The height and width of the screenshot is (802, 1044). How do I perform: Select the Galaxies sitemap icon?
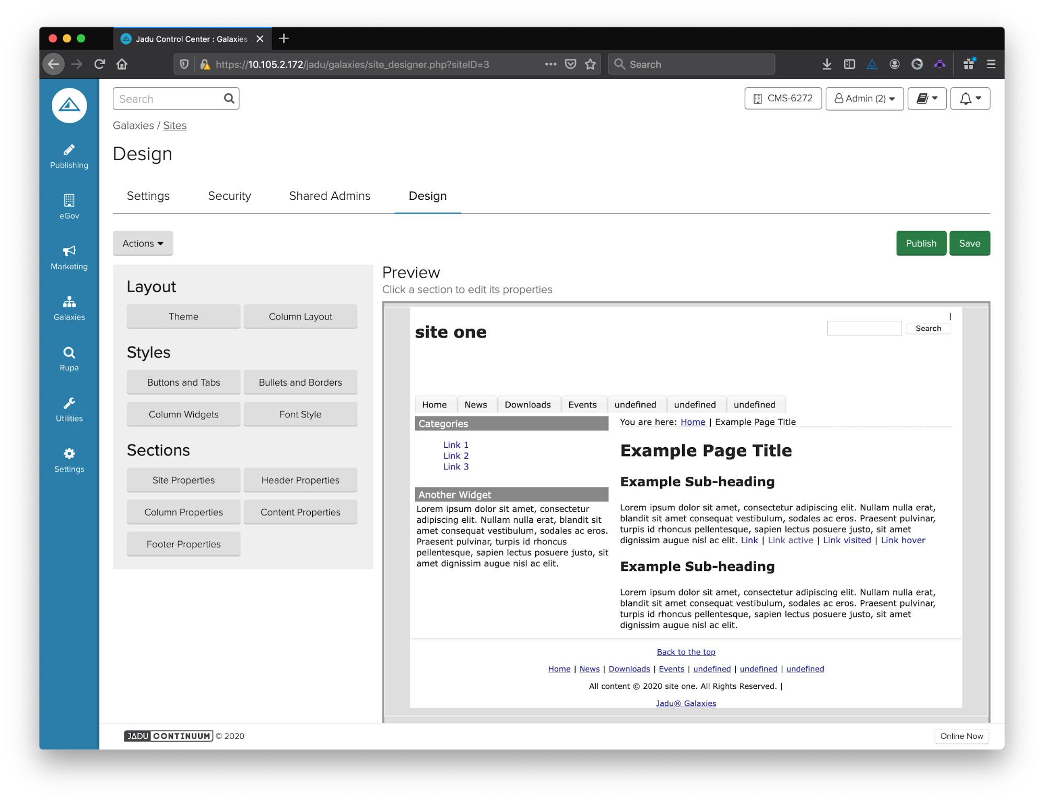pyautogui.click(x=69, y=302)
